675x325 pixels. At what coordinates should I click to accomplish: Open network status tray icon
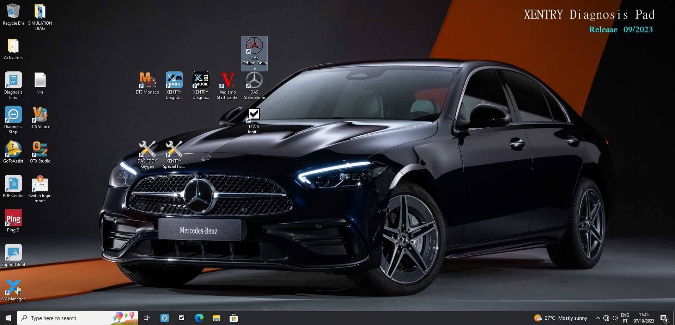pos(606,318)
